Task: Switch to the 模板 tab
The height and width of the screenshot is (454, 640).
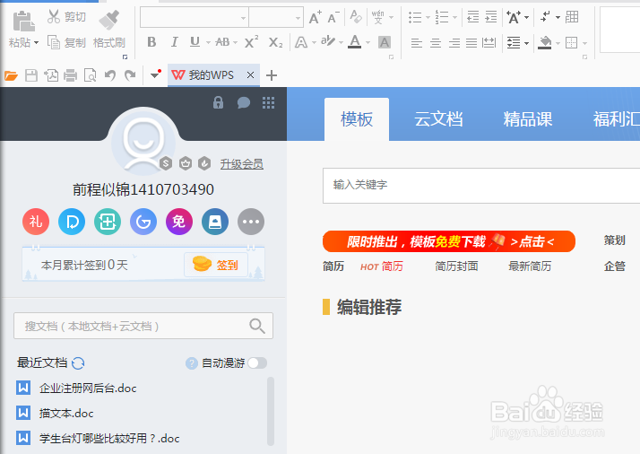Action: pyautogui.click(x=357, y=119)
